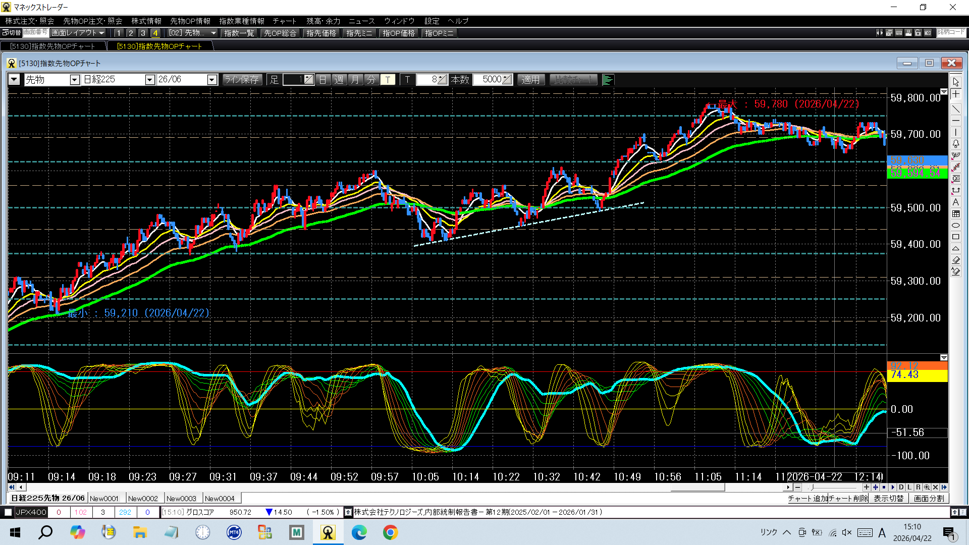This screenshot has width=969, height=545.
Task: Open the 日経225 instrument dropdown
Action: click(x=149, y=80)
